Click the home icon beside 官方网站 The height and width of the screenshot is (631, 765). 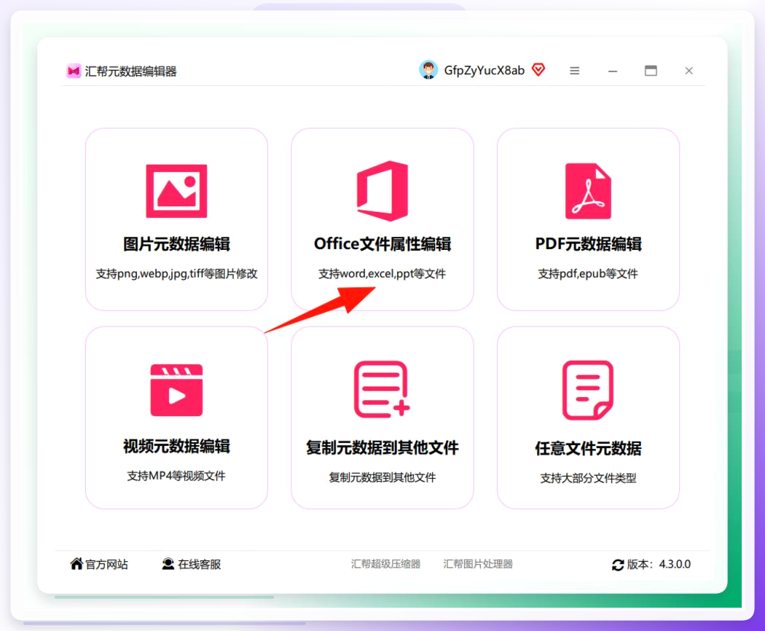pos(76,564)
